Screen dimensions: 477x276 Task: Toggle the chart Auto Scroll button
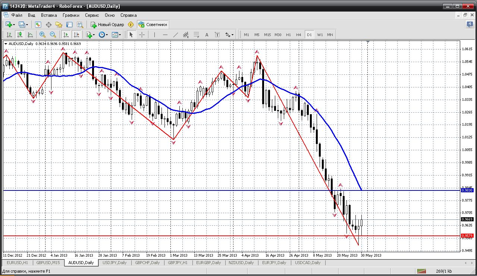click(66, 35)
